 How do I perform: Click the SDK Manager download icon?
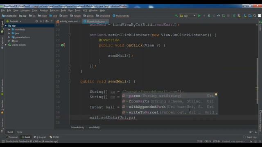coord(245,16)
